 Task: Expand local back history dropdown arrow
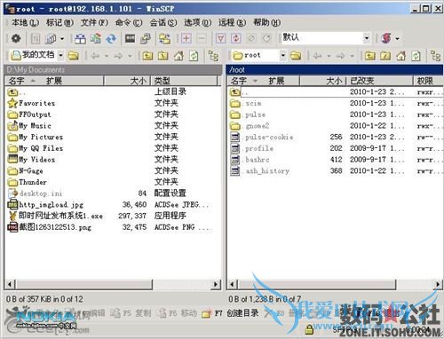[107, 56]
